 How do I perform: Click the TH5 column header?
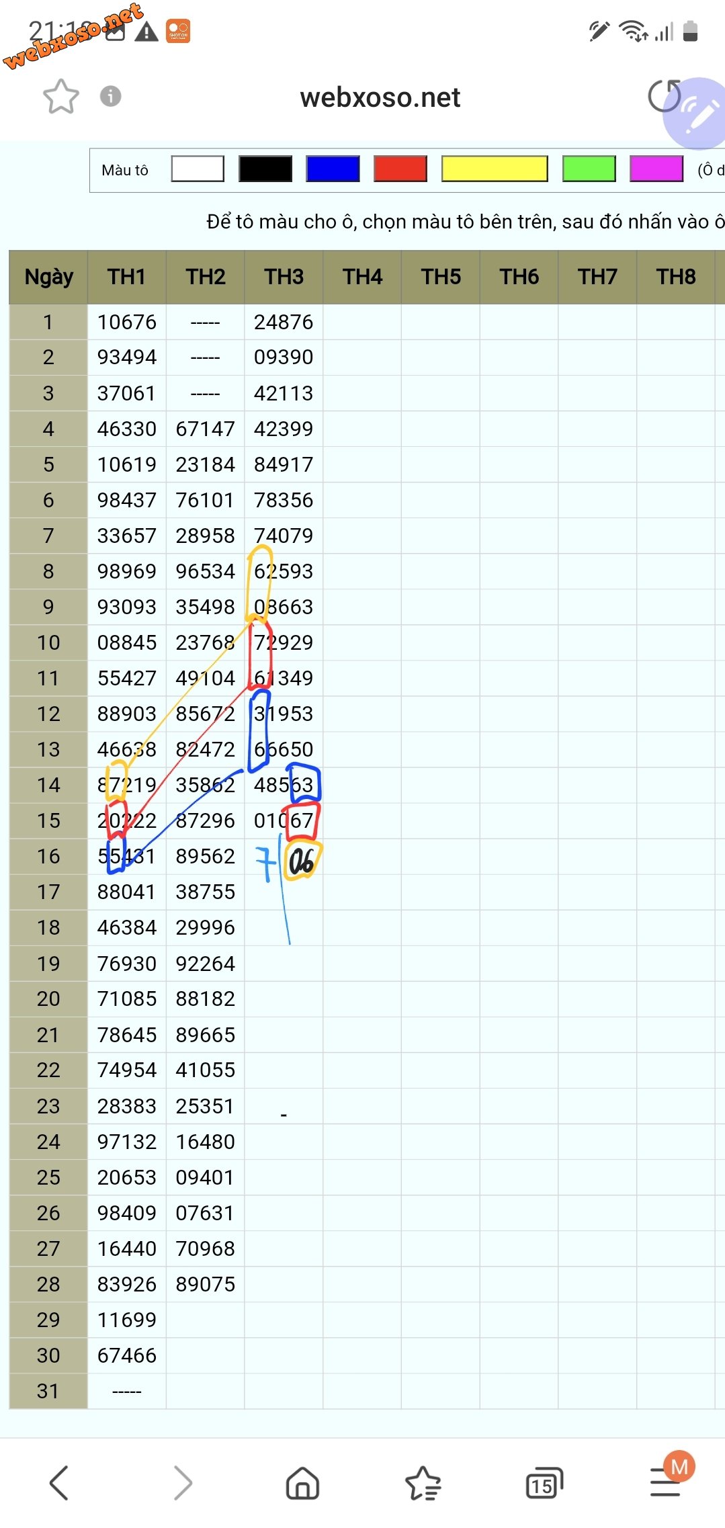pyautogui.click(x=441, y=277)
